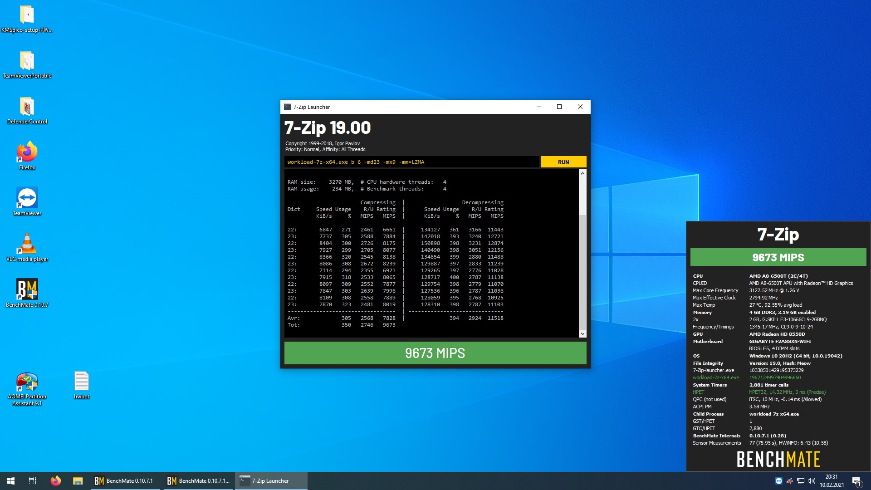Open the AOMEI Partition Assistant shortcut
871x490 pixels.
point(27,389)
